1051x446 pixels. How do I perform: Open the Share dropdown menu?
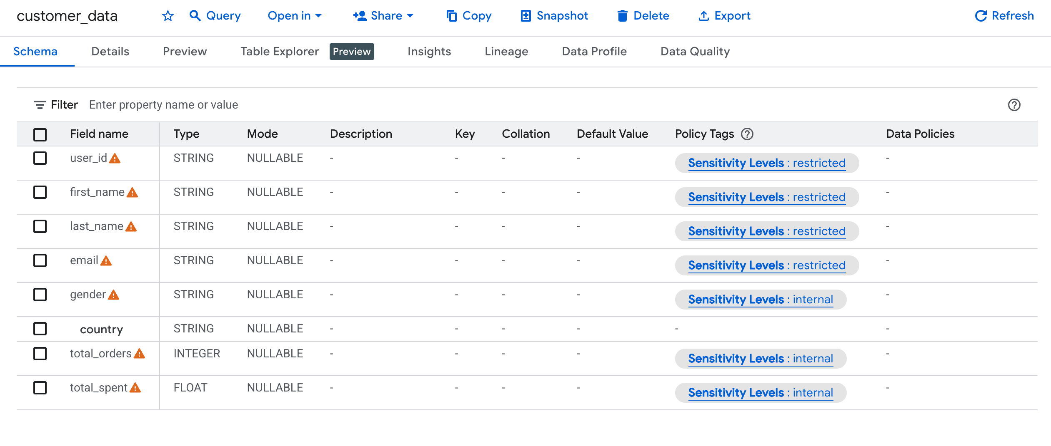(383, 16)
